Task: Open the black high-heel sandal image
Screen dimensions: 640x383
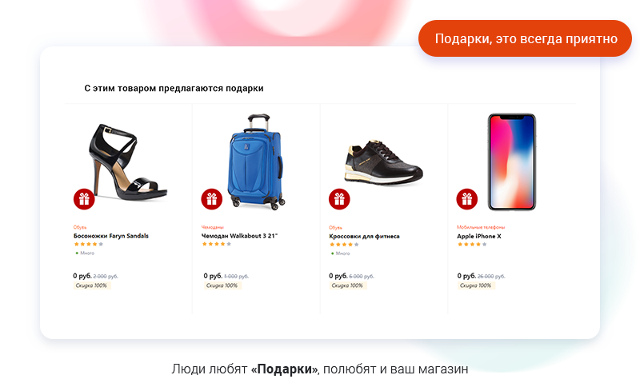Action: click(x=128, y=162)
